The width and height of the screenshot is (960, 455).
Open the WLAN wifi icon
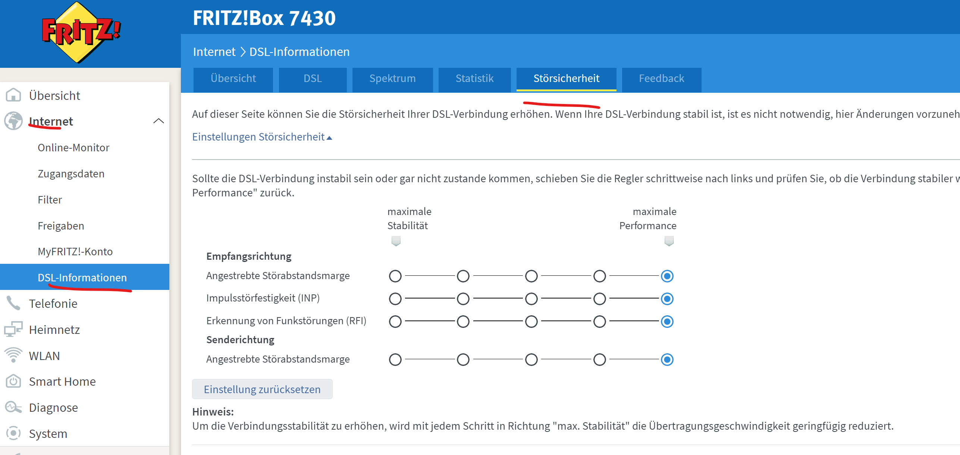pos(13,356)
